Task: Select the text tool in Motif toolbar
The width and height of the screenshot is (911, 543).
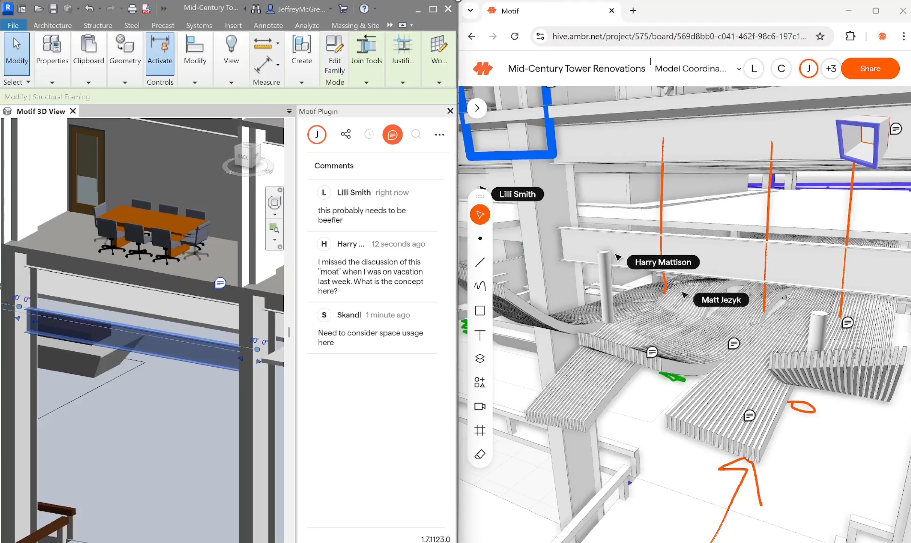Action: click(x=480, y=335)
